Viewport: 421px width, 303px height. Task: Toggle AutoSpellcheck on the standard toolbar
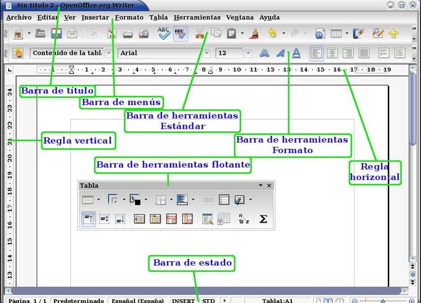181,34
